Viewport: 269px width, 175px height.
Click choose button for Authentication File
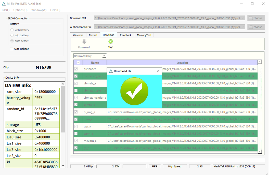tap(256, 27)
